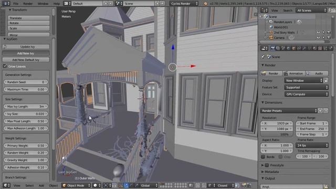Adjust the Gravity Weight slider
336x189 pixels.
pyautogui.click(x=26, y=160)
